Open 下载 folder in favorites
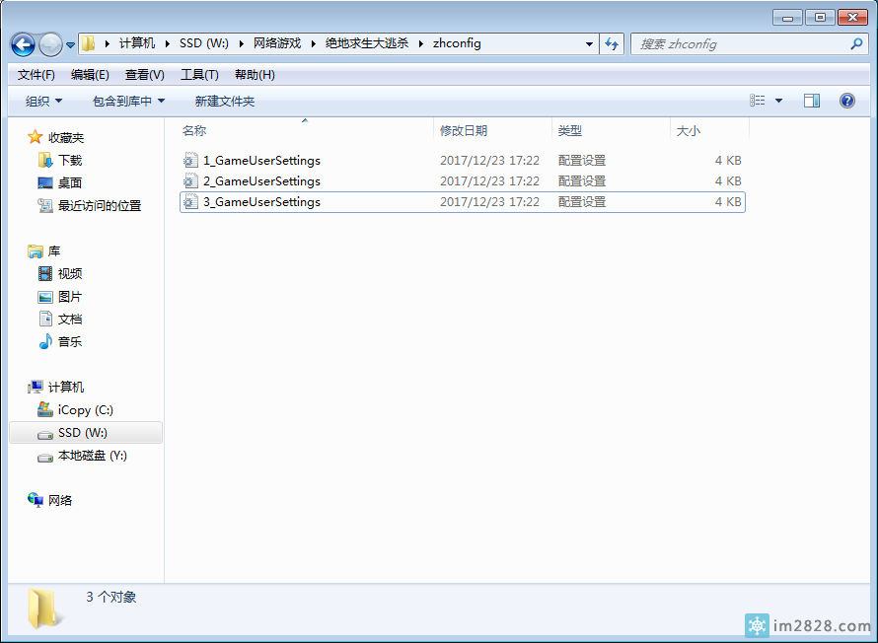The width and height of the screenshot is (878, 643). click(x=69, y=160)
